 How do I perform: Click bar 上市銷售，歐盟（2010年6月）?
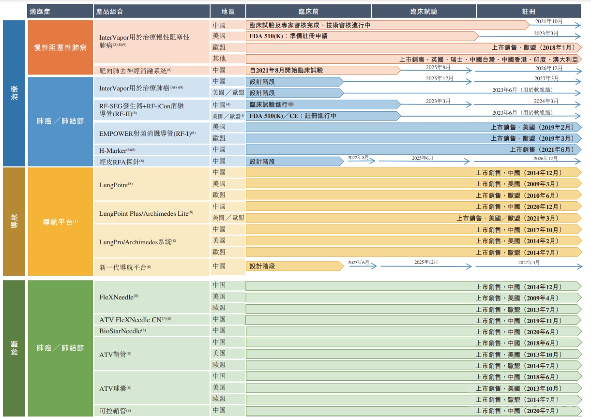414,195
